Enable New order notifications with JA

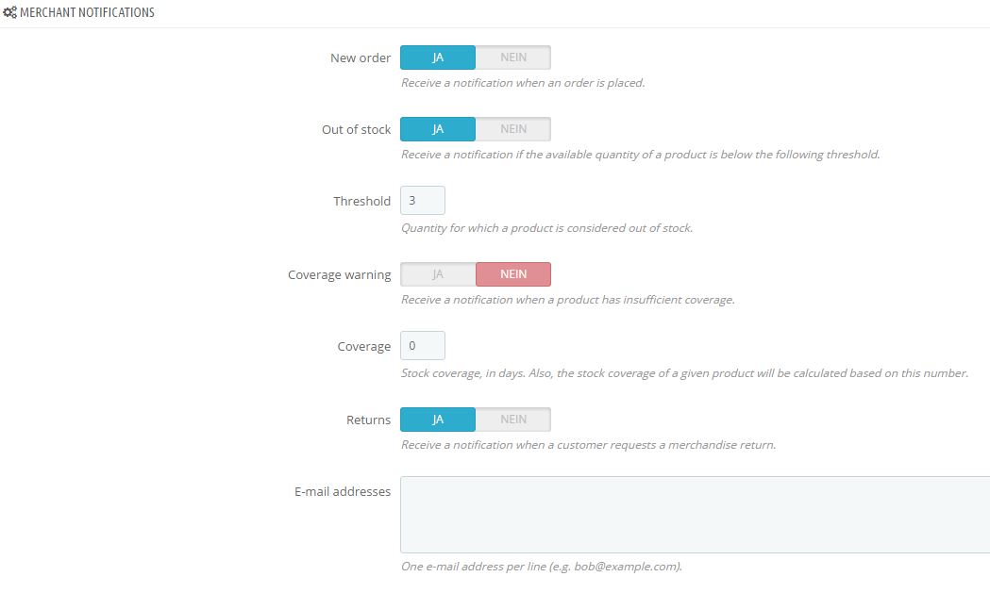(438, 58)
